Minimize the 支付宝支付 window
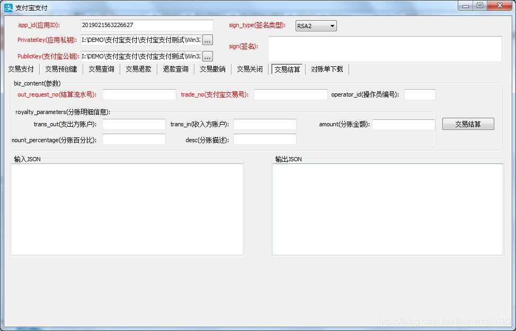516x331 pixels. pyautogui.click(x=466, y=5)
